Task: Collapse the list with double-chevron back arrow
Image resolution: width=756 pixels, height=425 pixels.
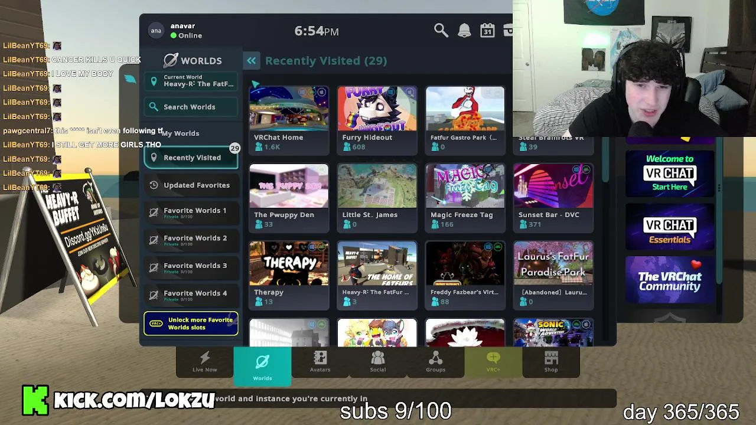Action: 252,61
